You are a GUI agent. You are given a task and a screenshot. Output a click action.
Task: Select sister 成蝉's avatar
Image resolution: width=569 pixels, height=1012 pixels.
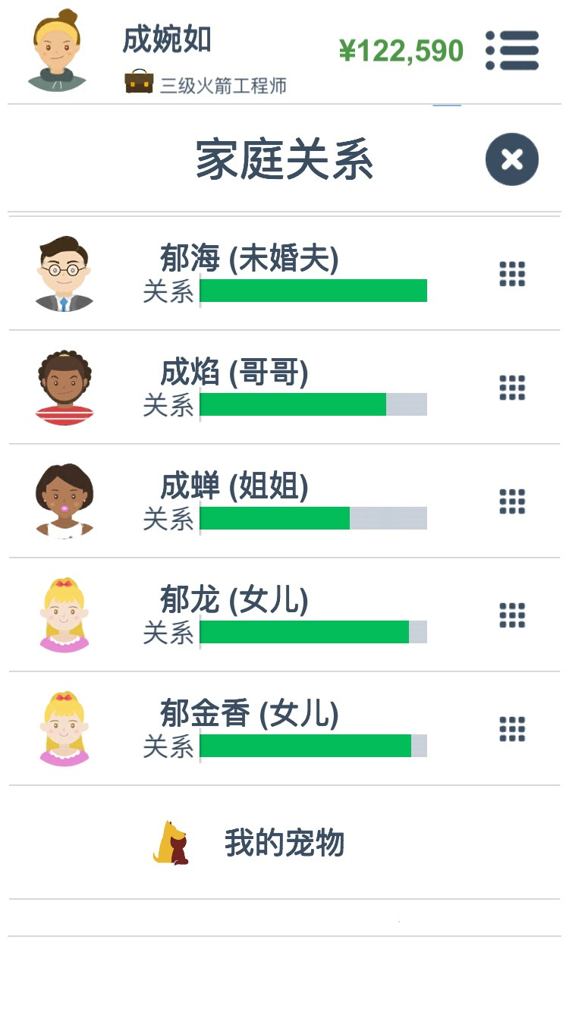pos(64,501)
